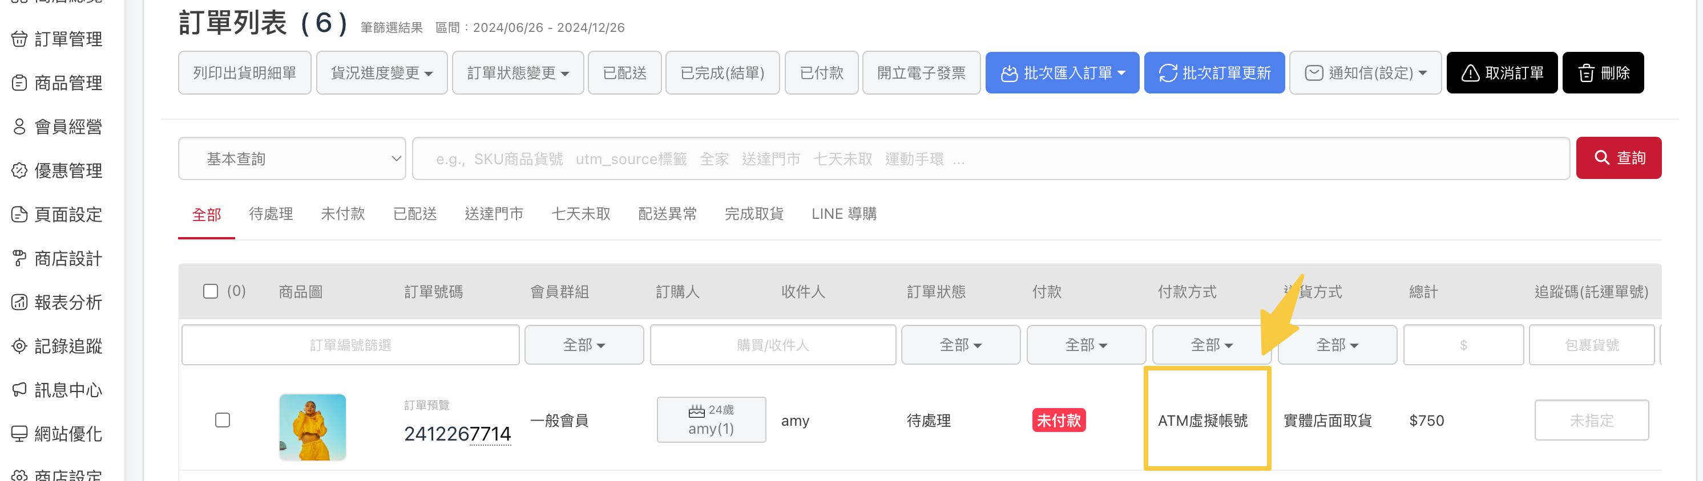
Task: Click the 記錄追蹤 target icon
Action: (19, 347)
